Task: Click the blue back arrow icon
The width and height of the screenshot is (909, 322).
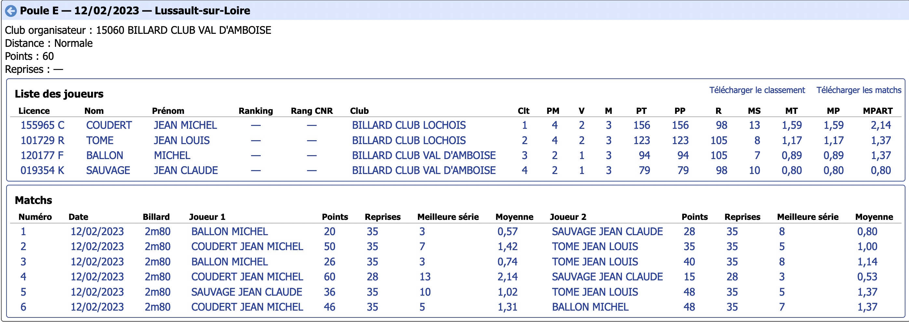Action: [11, 11]
